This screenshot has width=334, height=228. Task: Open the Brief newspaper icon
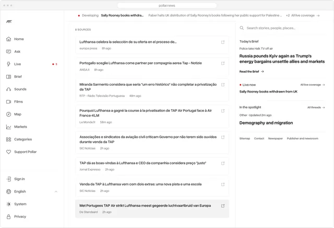[8, 77]
